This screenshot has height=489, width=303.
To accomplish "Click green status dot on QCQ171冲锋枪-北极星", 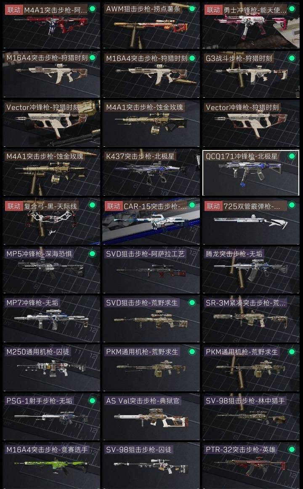I will pos(292,156).
